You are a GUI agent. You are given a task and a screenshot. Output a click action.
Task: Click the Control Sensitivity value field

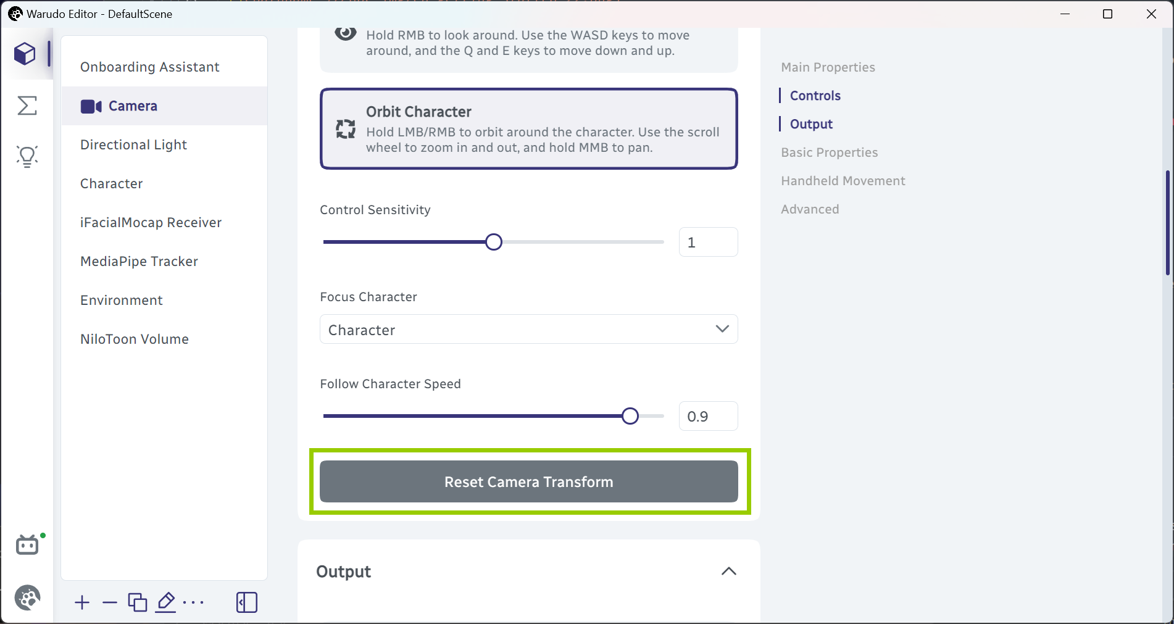click(708, 242)
